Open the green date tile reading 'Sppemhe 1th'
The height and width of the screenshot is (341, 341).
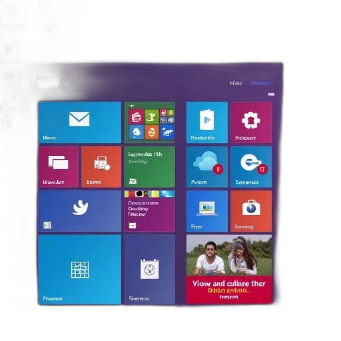click(x=150, y=167)
